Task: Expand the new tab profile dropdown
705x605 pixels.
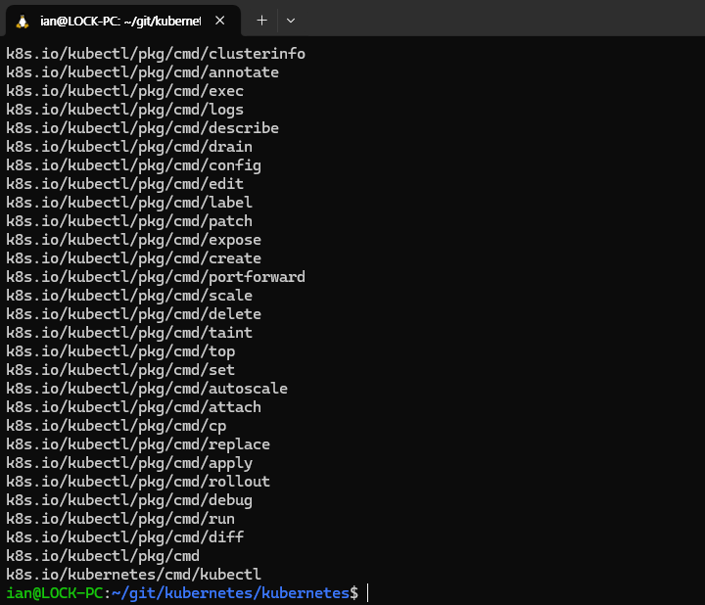Action: [291, 21]
